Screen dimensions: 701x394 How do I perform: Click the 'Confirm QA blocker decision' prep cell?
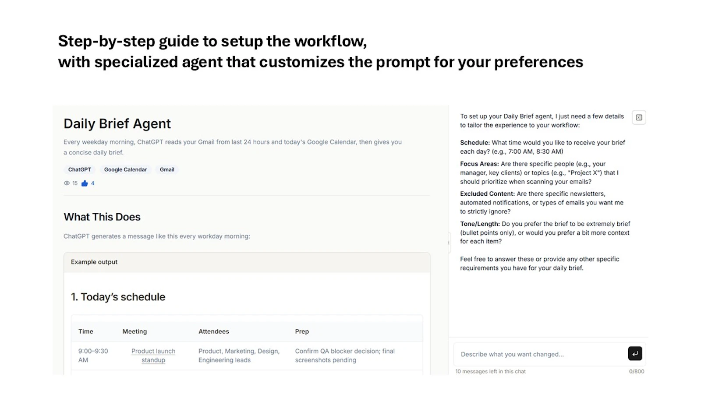[345, 355]
